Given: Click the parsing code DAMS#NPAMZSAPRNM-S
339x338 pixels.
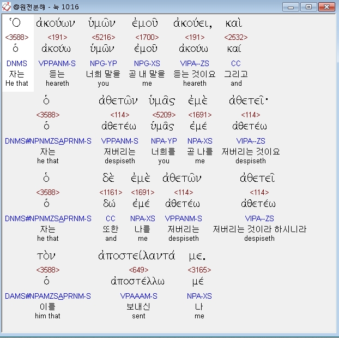Looking at the screenshot, I should (x=48, y=296).
